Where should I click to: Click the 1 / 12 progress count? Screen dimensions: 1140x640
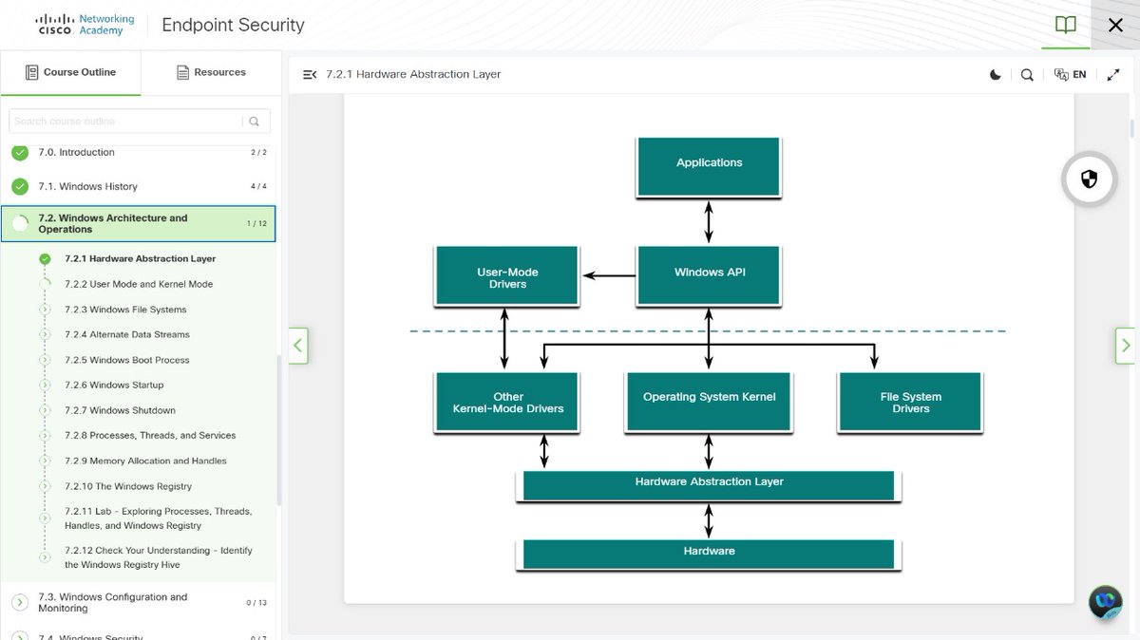pyautogui.click(x=256, y=223)
